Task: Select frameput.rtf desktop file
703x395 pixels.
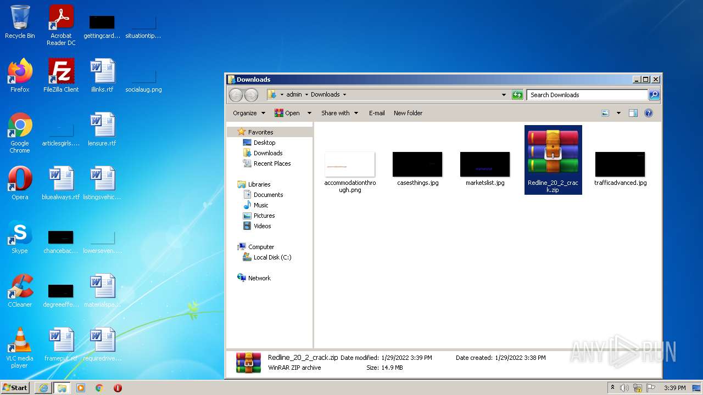Action: click(61, 345)
